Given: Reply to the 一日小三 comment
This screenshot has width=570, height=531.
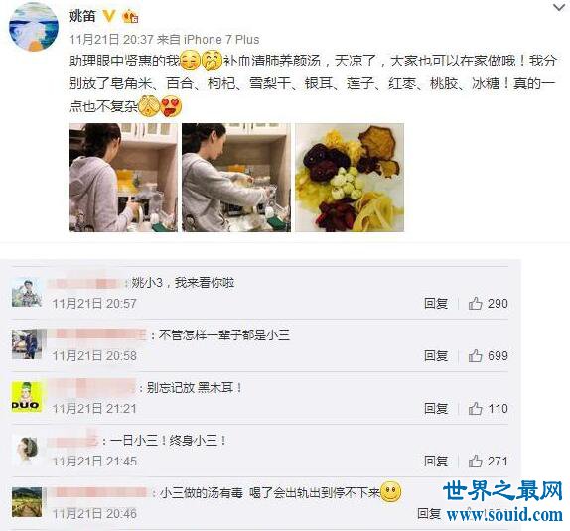Looking at the screenshot, I should (x=436, y=462).
